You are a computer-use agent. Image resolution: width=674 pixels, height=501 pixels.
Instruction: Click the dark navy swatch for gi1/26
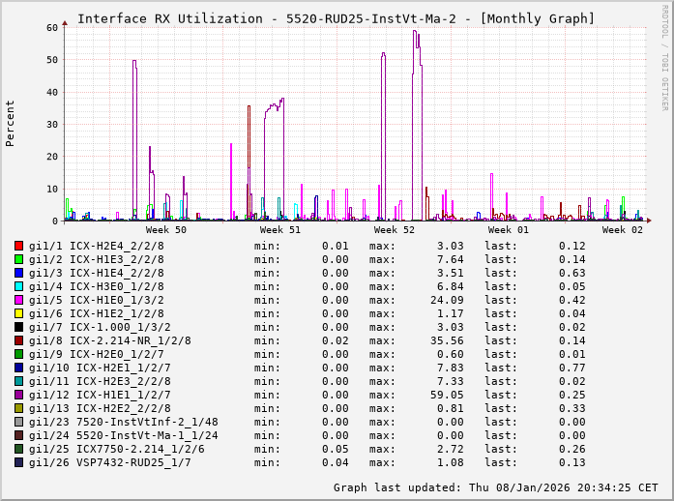point(18,462)
